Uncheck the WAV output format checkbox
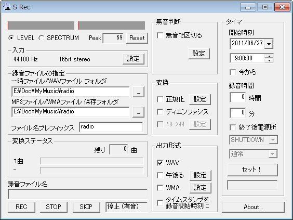This screenshot has width=293, height=220. (160, 163)
